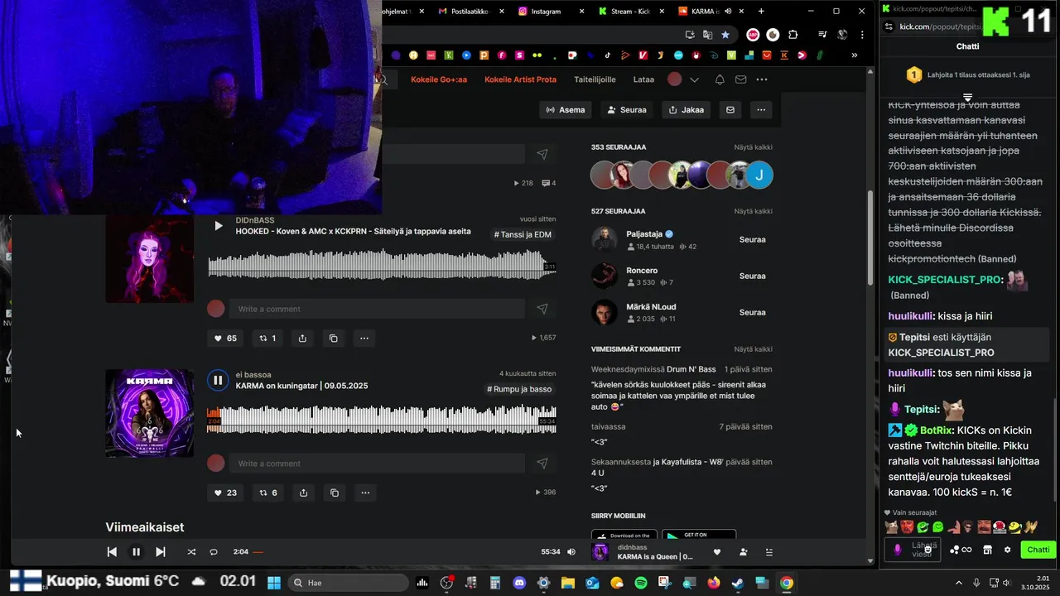
Task: Repost the HOOKED track with 1 repost
Action: (x=267, y=338)
